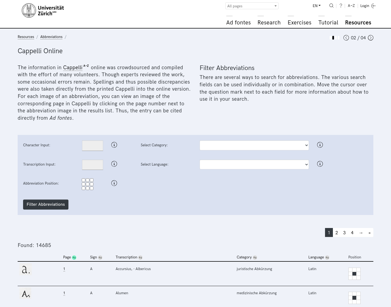Go to results page 4

[352, 233]
